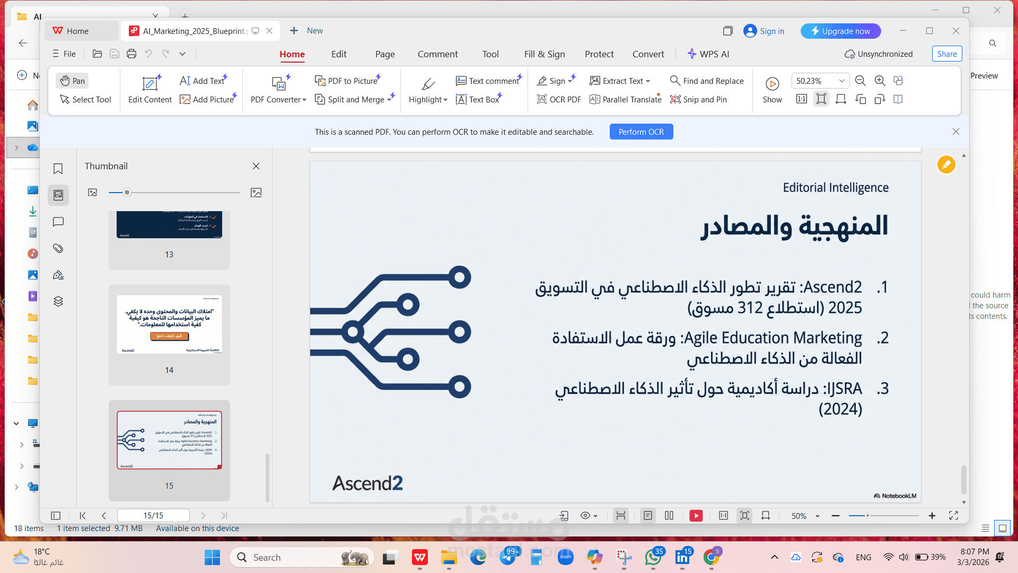This screenshot has height=573, width=1018.
Task: Toggle the Thumbnail panel icon in sidebar
Action: point(58,195)
